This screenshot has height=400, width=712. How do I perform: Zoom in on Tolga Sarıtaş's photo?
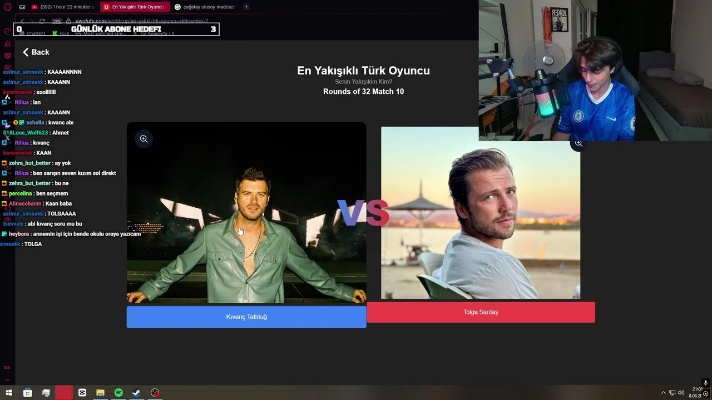(x=578, y=143)
